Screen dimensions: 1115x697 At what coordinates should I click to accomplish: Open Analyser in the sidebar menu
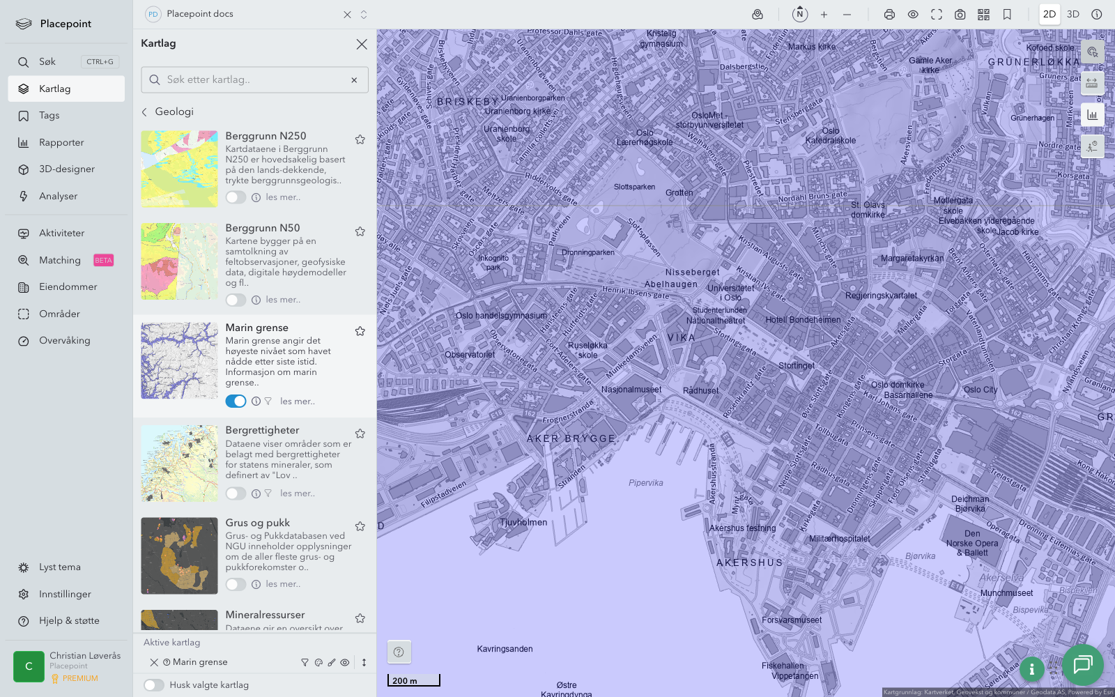(59, 197)
